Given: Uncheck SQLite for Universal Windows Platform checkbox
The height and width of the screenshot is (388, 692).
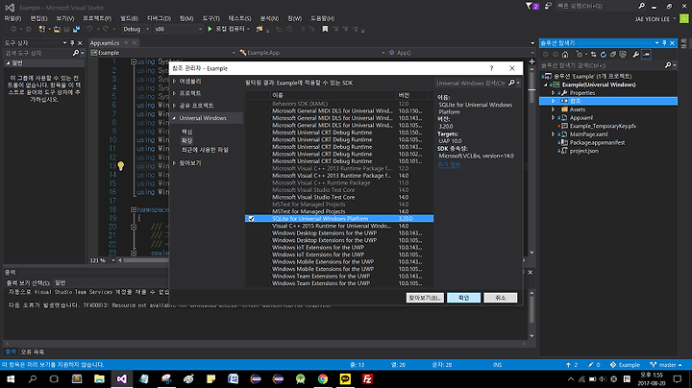Looking at the screenshot, I should (x=251, y=219).
